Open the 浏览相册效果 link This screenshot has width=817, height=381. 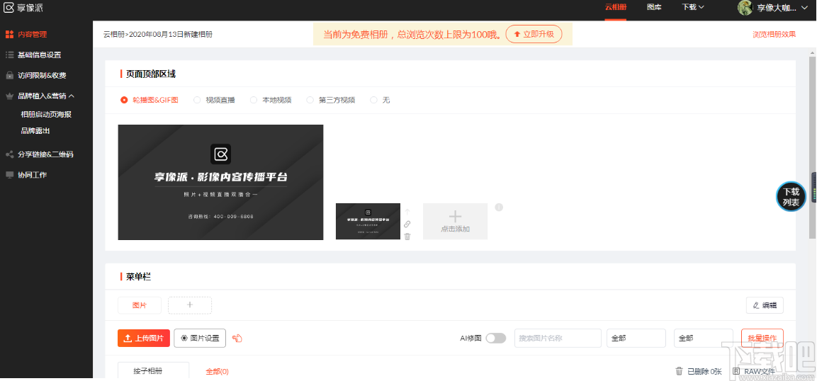click(774, 35)
